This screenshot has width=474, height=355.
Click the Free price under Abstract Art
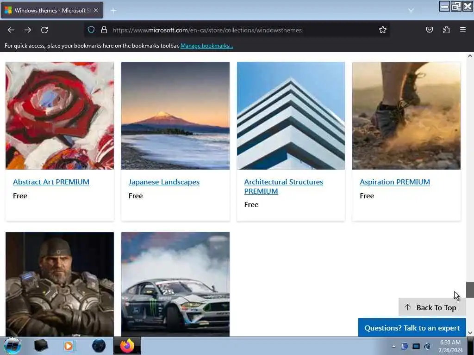coord(20,196)
